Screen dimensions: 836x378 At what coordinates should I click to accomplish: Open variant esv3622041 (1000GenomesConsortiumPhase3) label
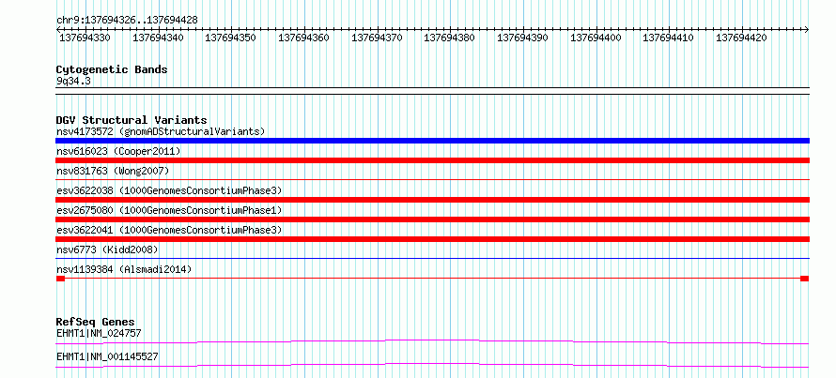[x=169, y=230]
